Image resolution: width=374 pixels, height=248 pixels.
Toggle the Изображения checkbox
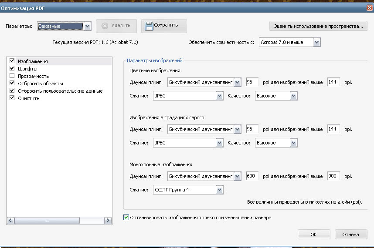[12, 60]
